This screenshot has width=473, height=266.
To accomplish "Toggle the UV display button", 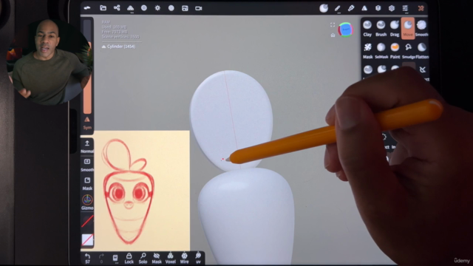I will (198, 259).
